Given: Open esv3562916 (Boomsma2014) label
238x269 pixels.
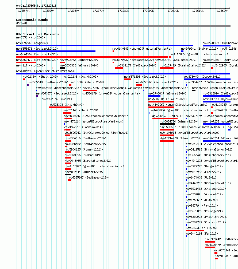Looking at the screenshot, I should click(83, 127).
